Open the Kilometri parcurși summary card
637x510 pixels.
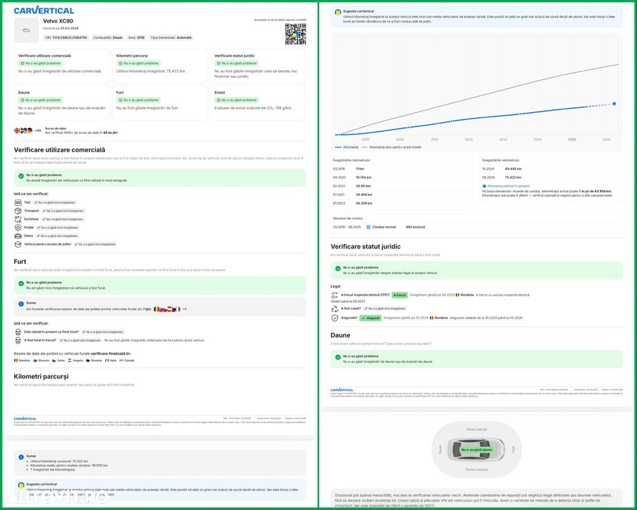pyautogui.click(x=160, y=66)
